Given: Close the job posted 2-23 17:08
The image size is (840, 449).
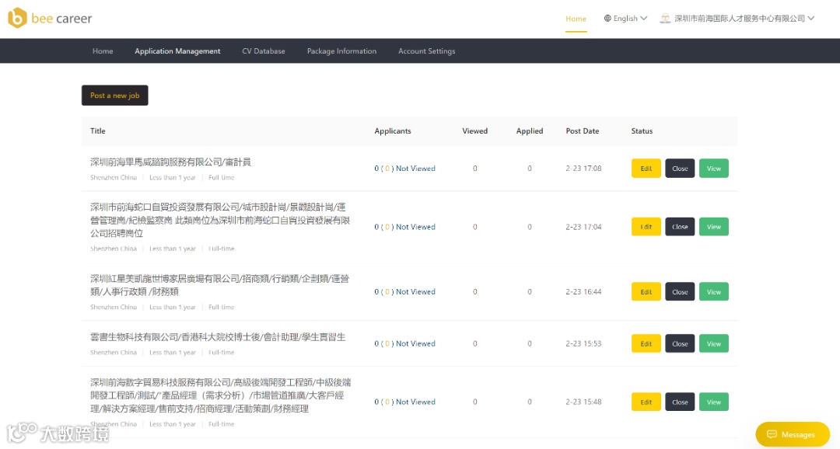Looking at the screenshot, I should coord(680,168).
